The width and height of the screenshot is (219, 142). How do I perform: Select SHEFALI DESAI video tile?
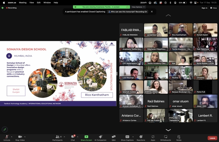(x=156, y=87)
